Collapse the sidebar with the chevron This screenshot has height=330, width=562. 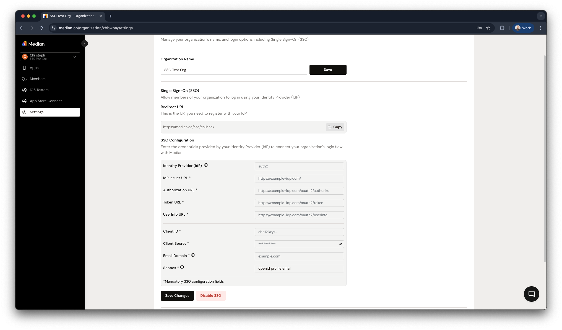[85, 43]
